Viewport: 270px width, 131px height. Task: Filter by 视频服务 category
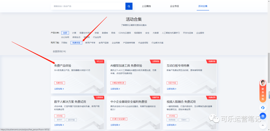(x=138, y=33)
